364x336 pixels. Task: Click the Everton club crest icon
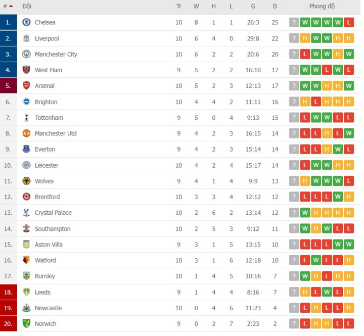coord(26,149)
